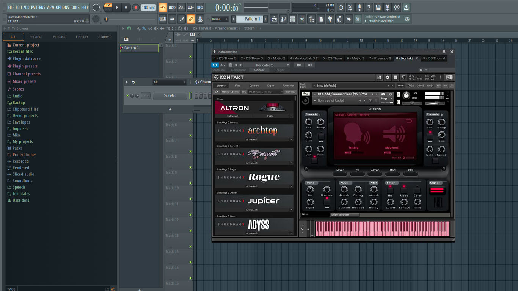This screenshot has width=518, height=291.
Task: Open the Pattern 1 selector dropdown
Action: (x=250, y=19)
